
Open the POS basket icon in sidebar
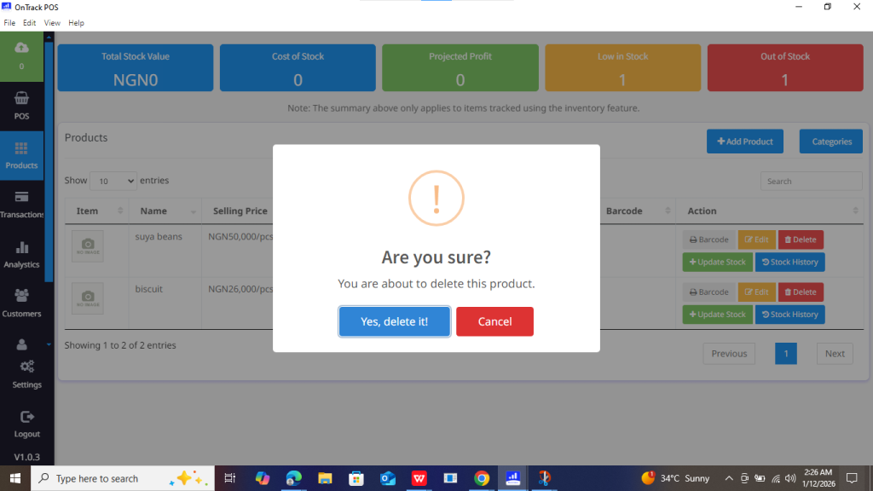click(21, 99)
